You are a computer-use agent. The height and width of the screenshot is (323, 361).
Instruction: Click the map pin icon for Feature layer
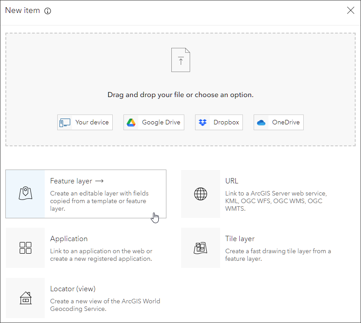(25, 193)
